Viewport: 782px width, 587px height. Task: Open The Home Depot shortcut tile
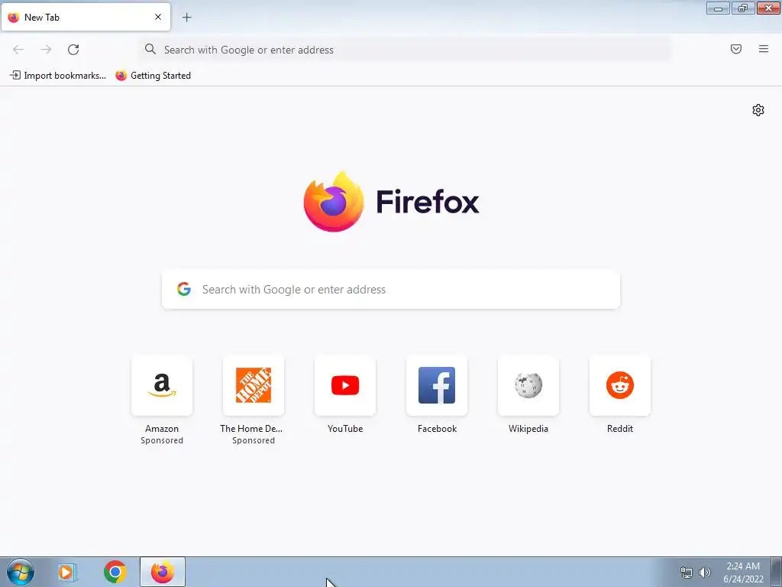[254, 385]
